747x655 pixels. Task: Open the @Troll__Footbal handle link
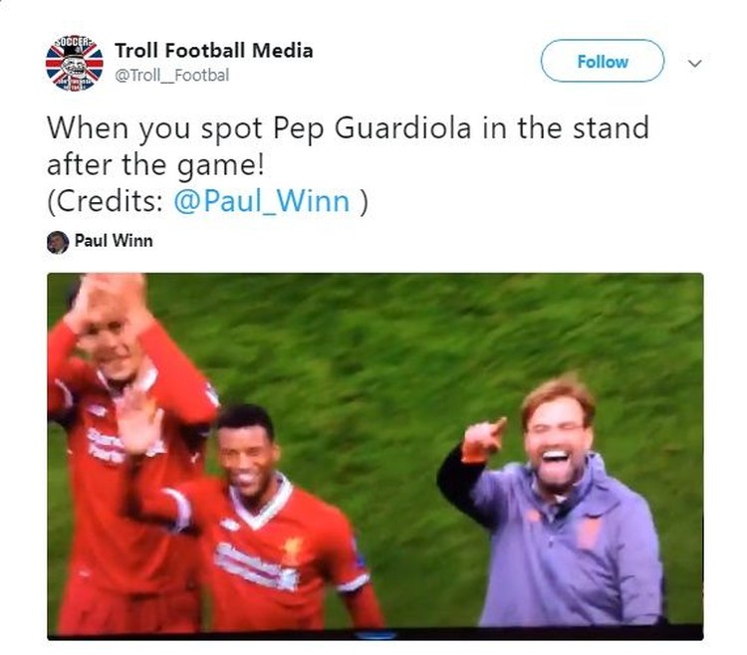172,76
